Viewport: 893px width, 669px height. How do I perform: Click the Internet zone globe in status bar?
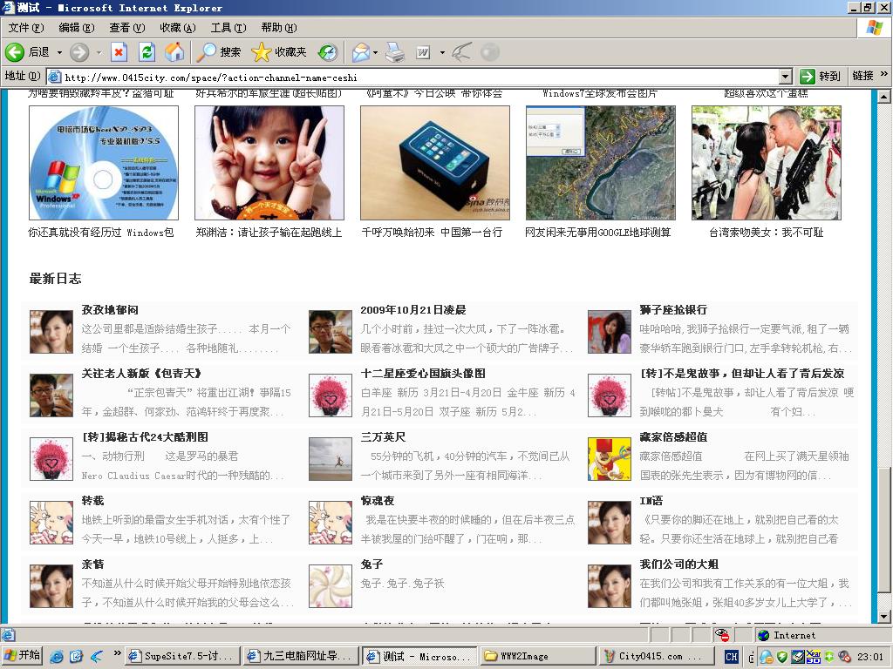(764, 635)
